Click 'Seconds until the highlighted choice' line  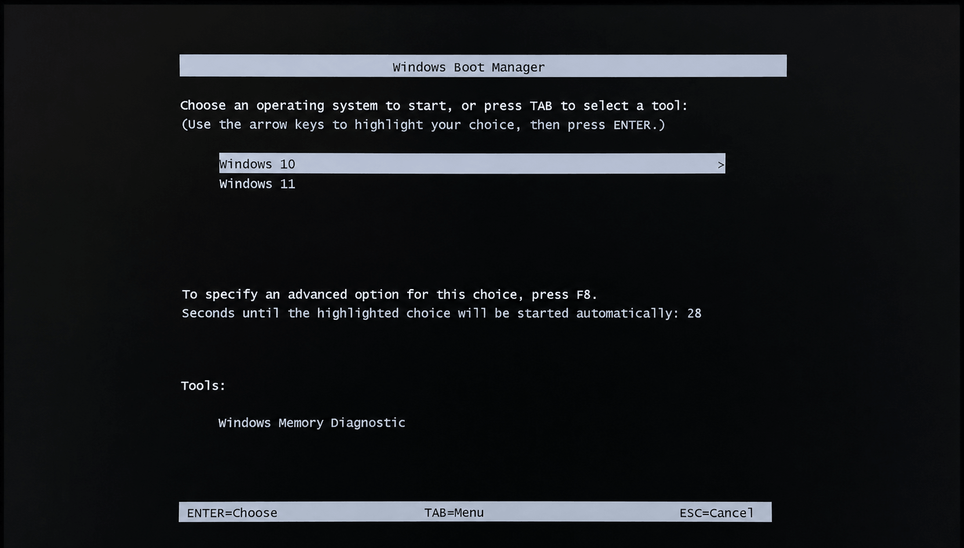(x=441, y=313)
